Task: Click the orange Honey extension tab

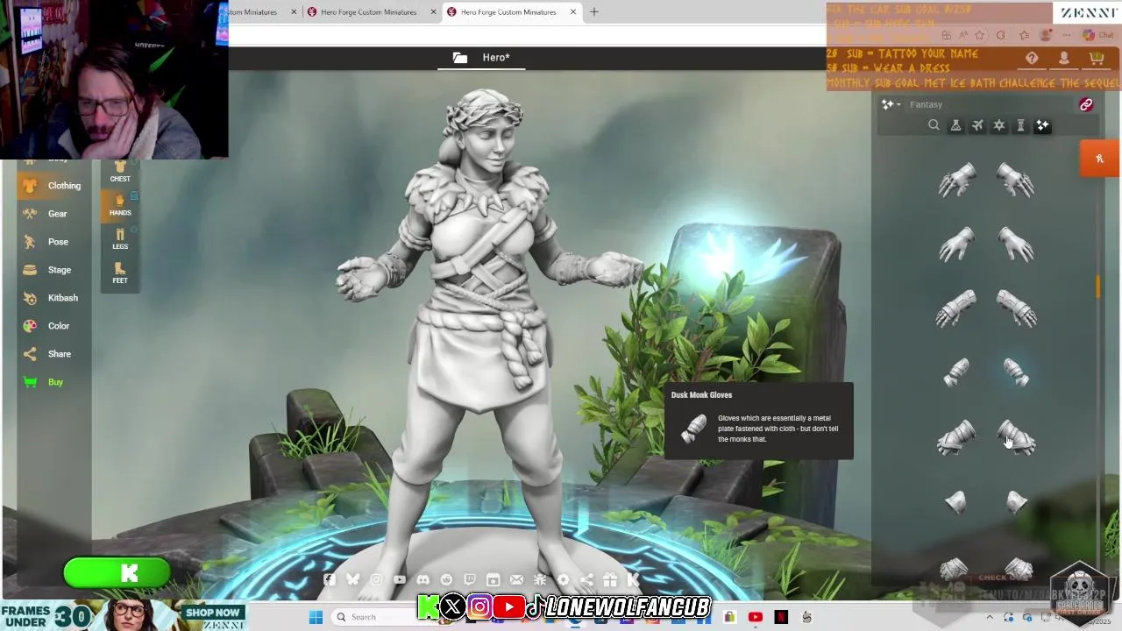Action: 1100,159
